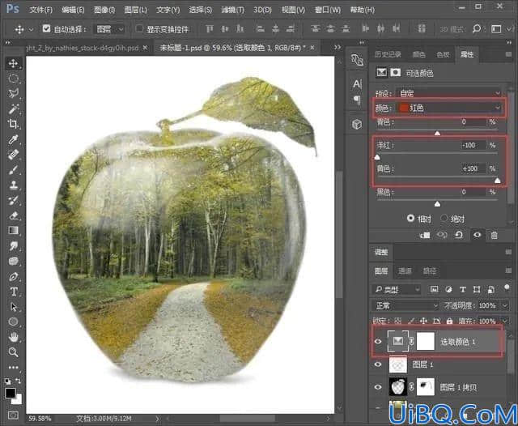Screen dimensions: 518x426
Task: Switch to the Paths panel tab
Action: 430,271
